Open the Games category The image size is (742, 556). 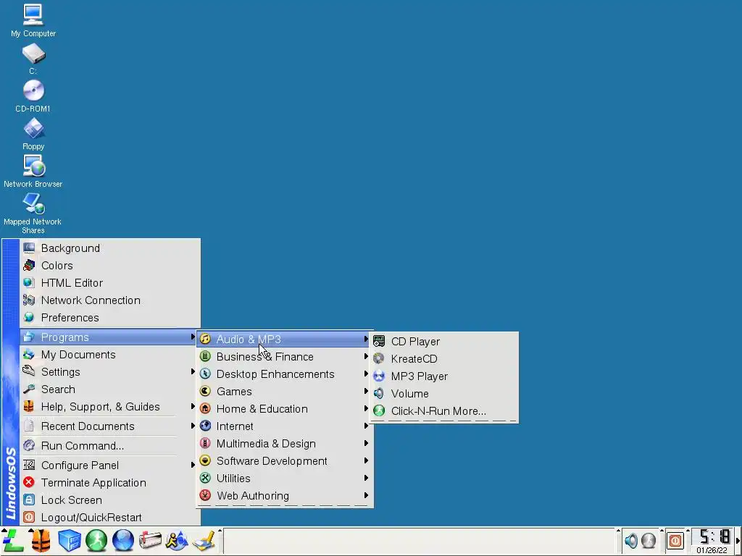click(284, 392)
